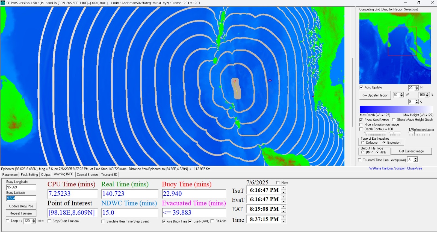Enable the Fit Anim checkbox
Viewport: 437px width, 232px height.
(212, 221)
